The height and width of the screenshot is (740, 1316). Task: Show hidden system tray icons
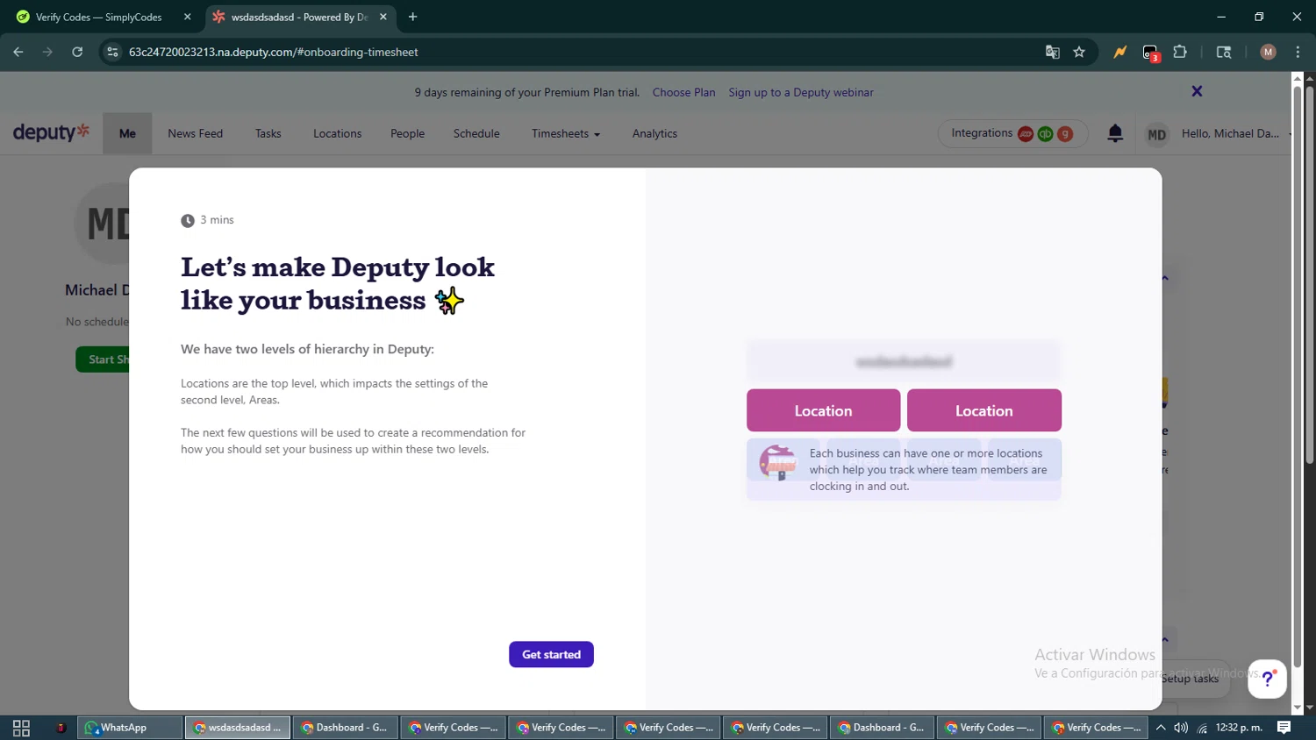(1161, 728)
